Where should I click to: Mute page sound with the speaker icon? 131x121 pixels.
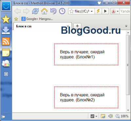(x=110, y=116)
